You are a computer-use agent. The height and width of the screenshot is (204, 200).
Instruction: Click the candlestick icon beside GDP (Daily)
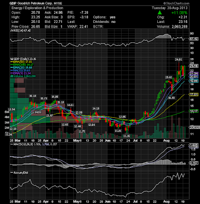point(11,59)
